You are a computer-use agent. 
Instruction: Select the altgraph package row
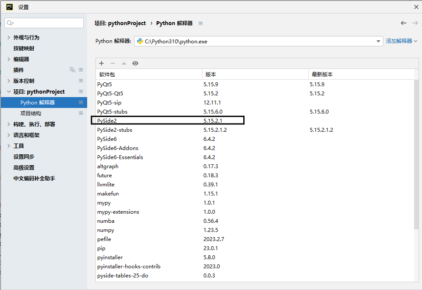tap(255, 166)
